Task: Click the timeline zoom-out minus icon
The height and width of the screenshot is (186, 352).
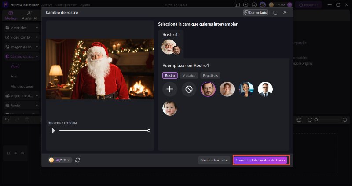Action: pyautogui.click(x=310, y=120)
